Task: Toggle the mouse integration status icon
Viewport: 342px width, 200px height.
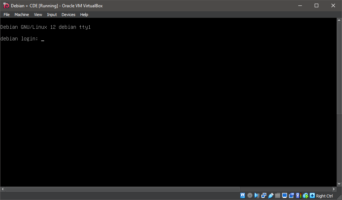Action: [x=306, y=196]
